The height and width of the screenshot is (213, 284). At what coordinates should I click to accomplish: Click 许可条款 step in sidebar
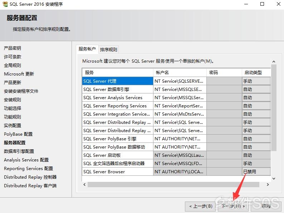[x=13, y=57]
